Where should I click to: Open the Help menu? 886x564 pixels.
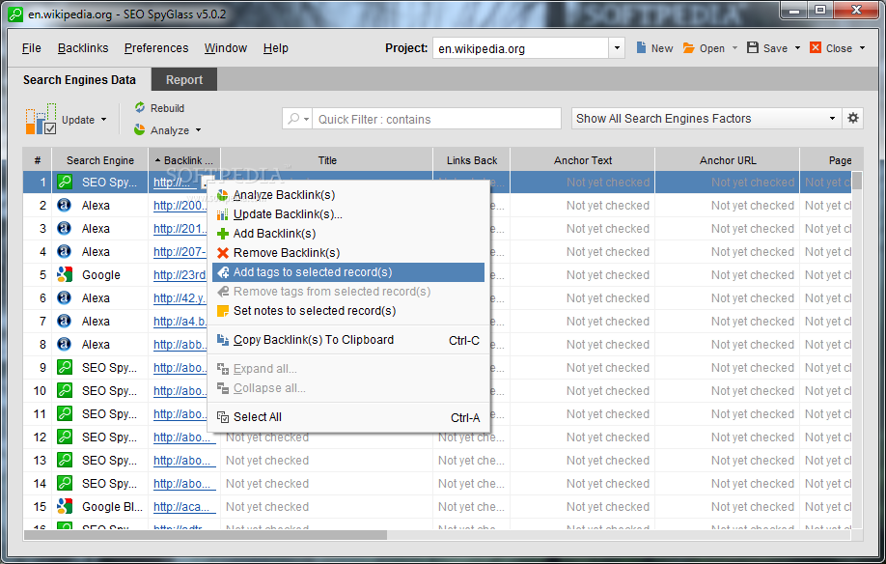(276, 48)
